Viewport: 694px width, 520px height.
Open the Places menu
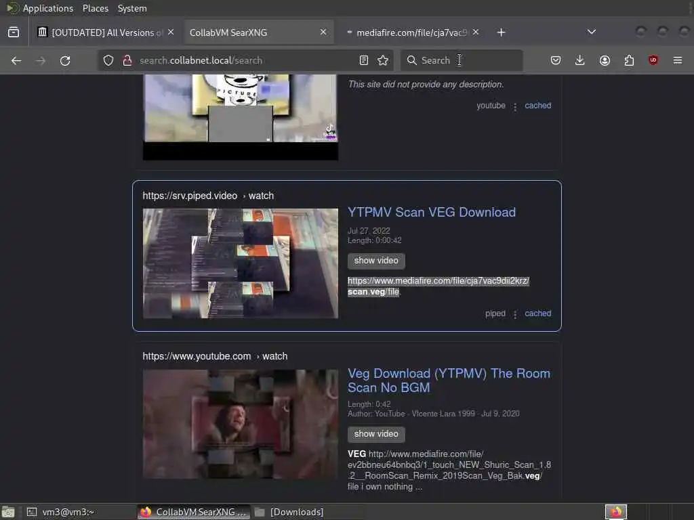click(95, 8)
